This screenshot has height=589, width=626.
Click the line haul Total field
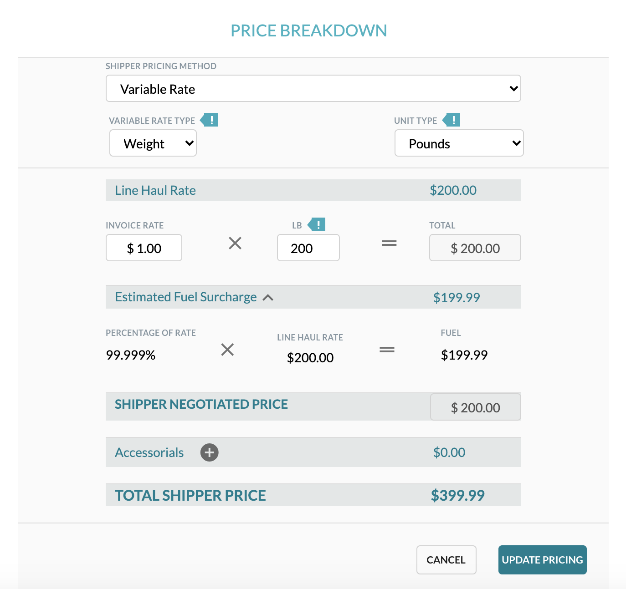click(x=475, y=248)
